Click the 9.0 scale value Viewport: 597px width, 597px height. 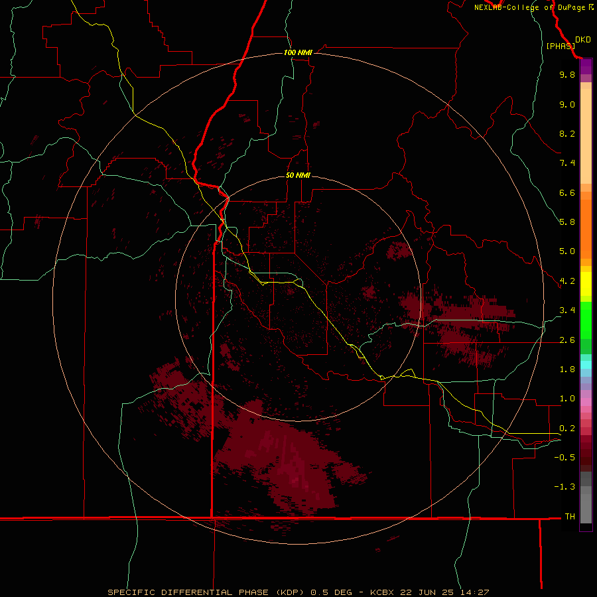pos(567,104)
